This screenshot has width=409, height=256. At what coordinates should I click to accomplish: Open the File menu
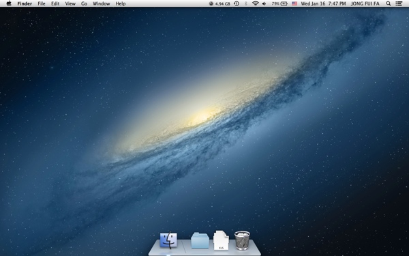coord(42,3)
